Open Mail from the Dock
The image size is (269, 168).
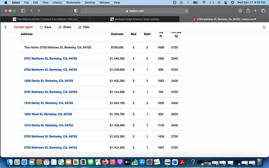point(32,162)
